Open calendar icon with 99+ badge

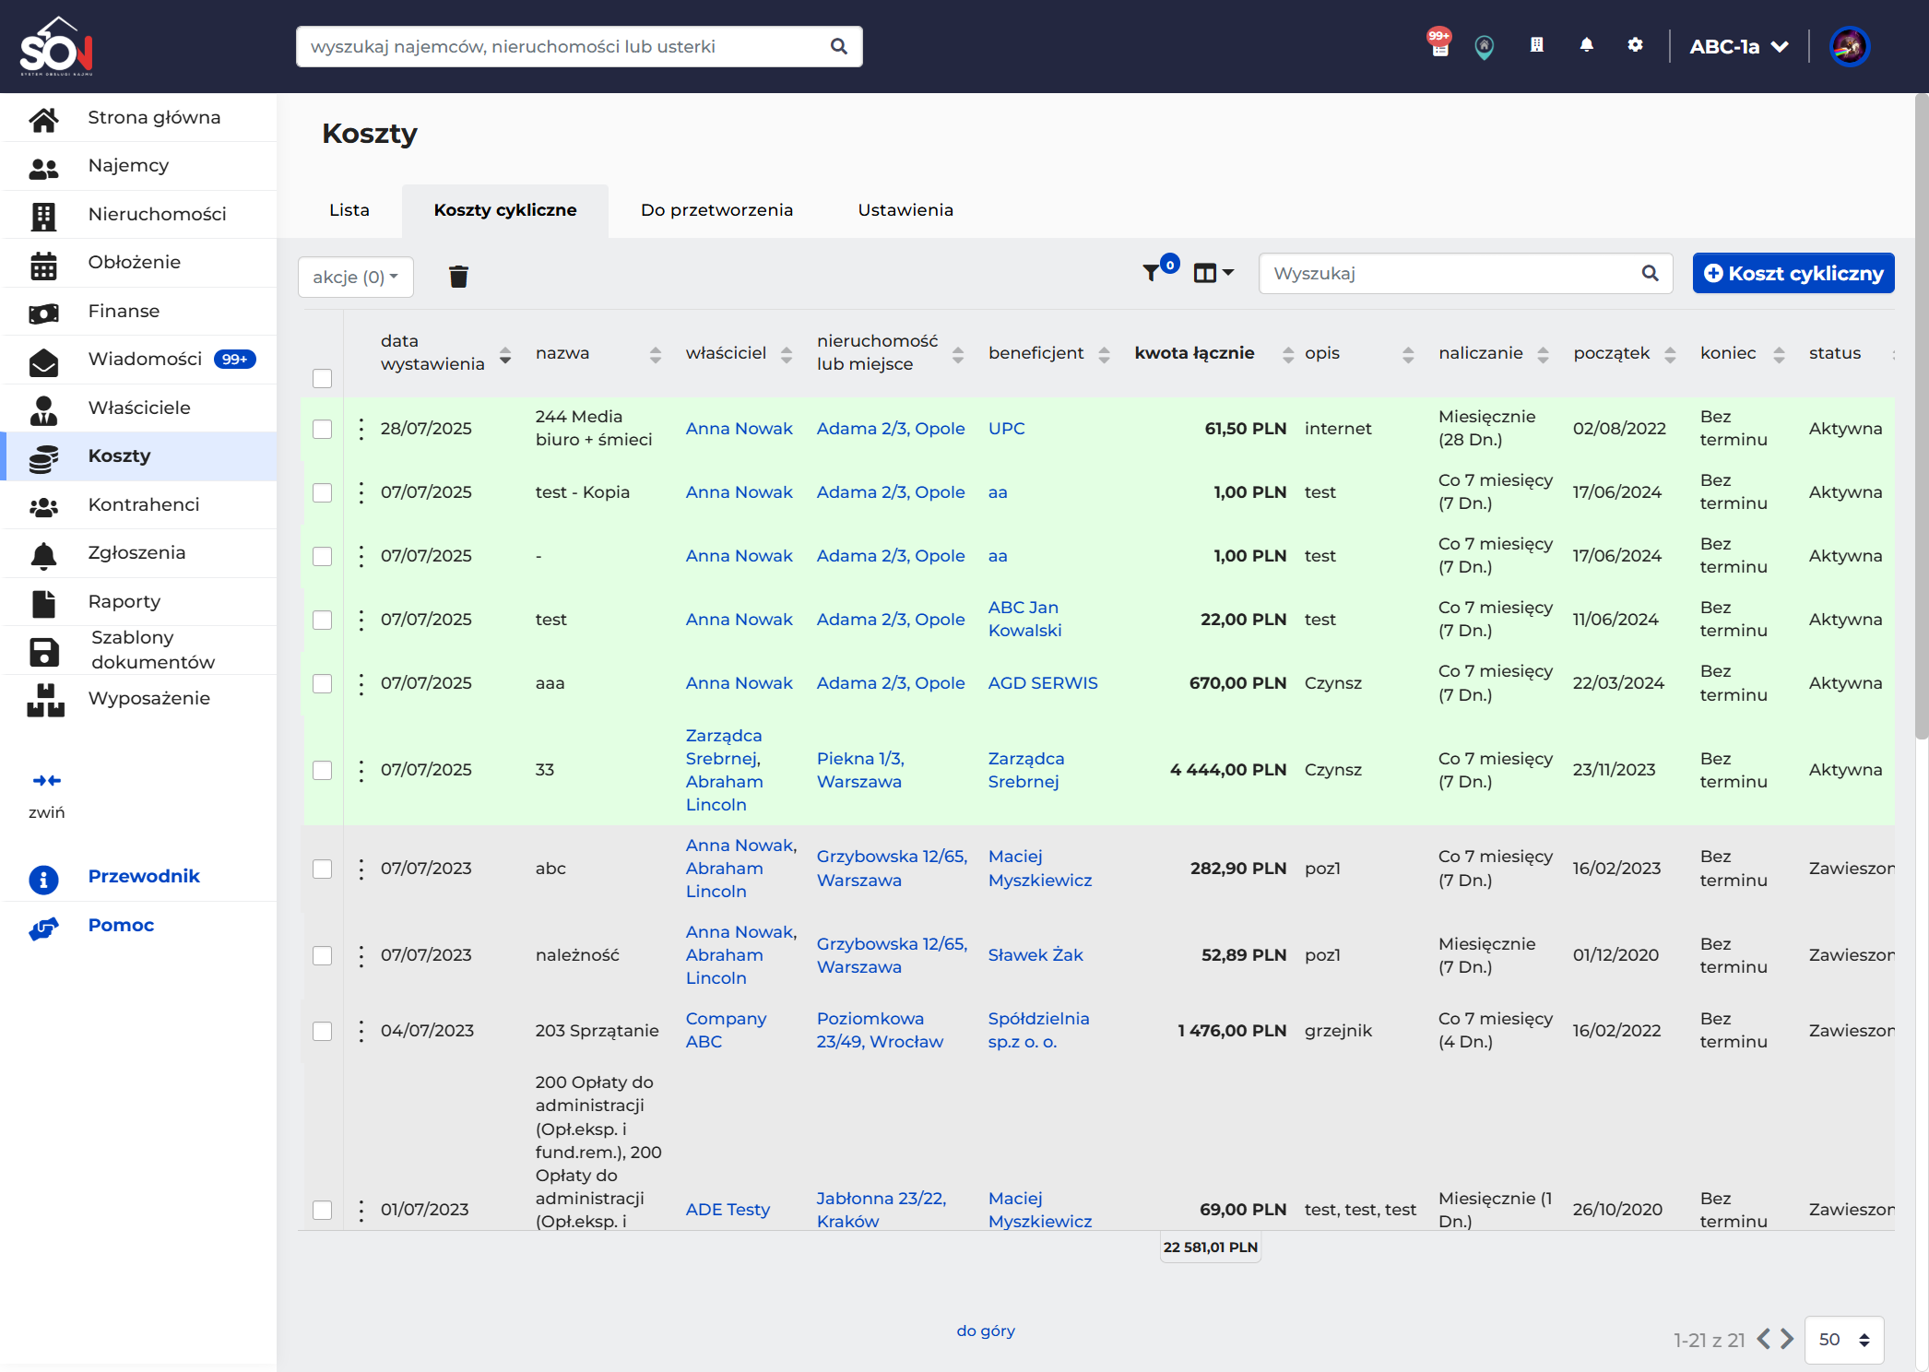tap(1439, 43)
